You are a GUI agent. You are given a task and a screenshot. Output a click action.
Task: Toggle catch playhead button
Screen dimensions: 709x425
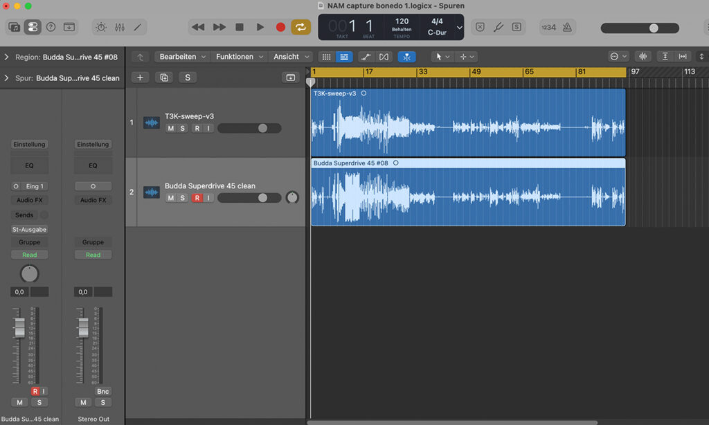click(x=407, y=57)
